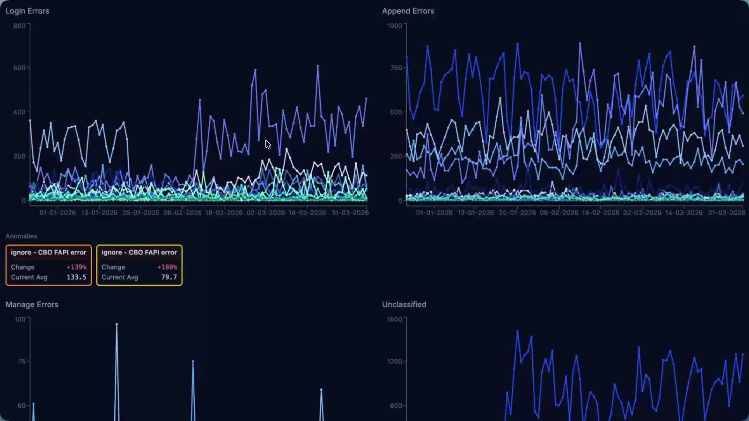Screen dimensions: 749x421
Task: Click the 1000 y-axis label on Append Errors
Action: point(395,26)
